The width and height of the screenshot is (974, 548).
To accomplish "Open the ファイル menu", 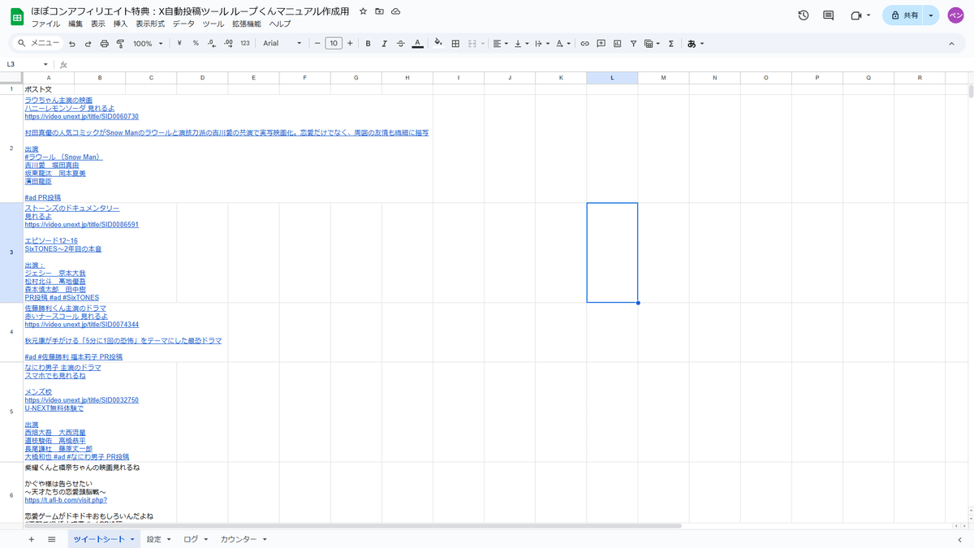I will coord(45,24).
